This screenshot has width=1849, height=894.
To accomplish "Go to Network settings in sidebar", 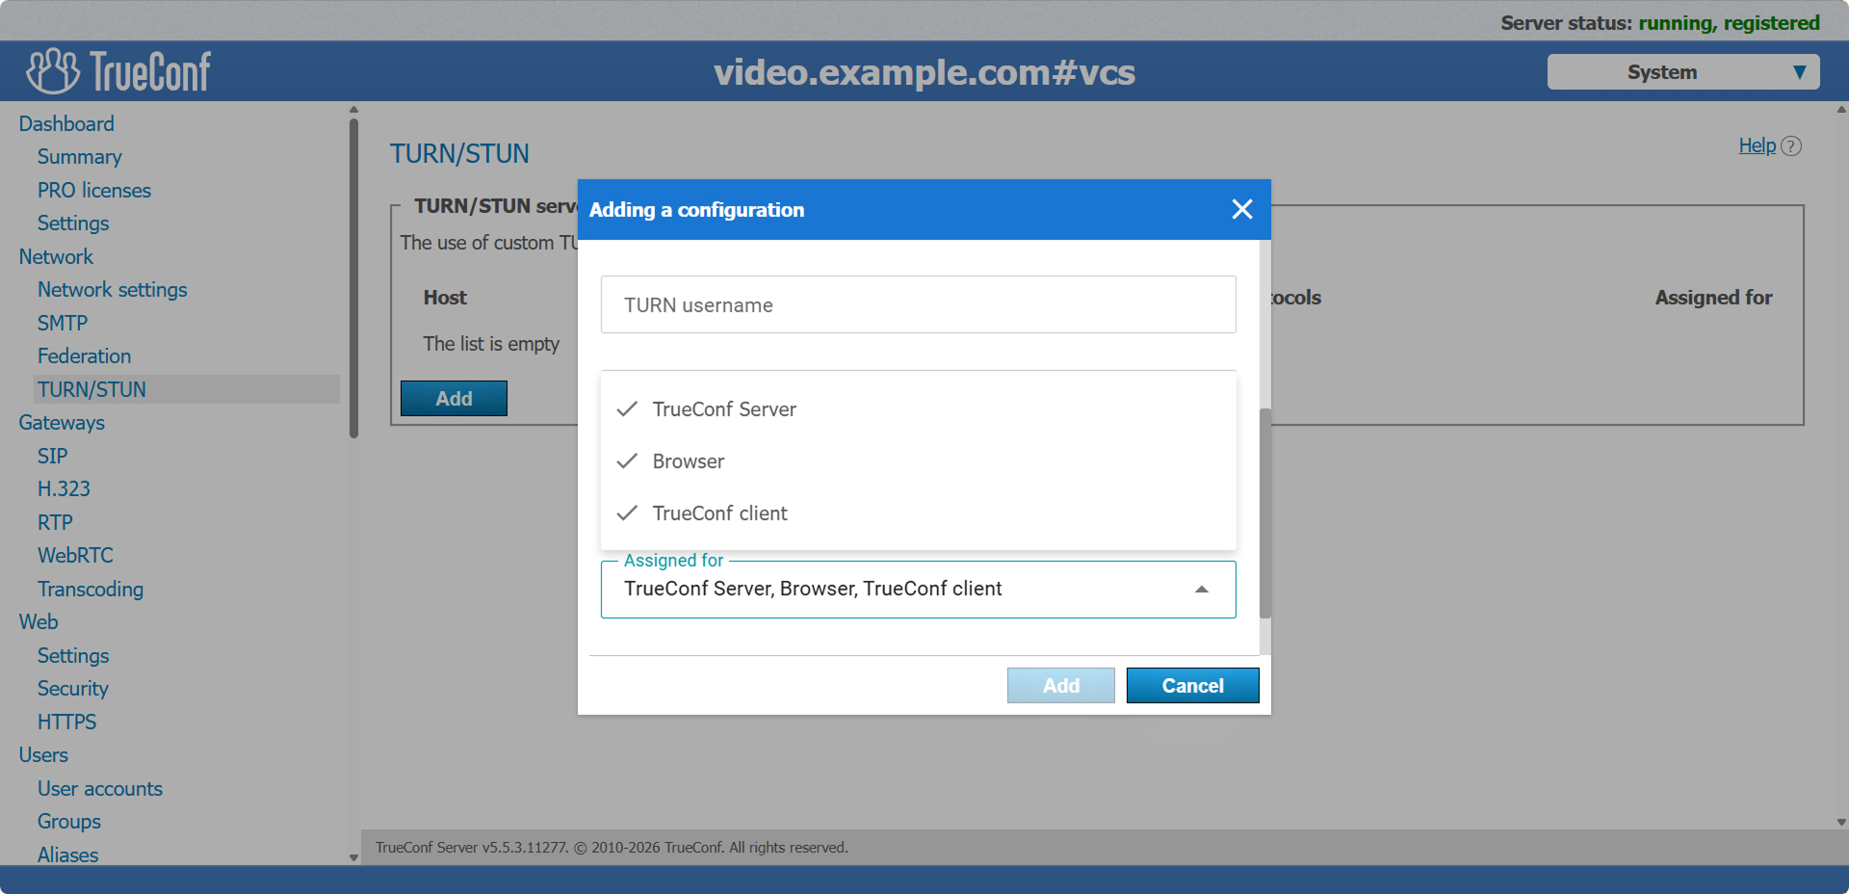I will click(112, 290).
